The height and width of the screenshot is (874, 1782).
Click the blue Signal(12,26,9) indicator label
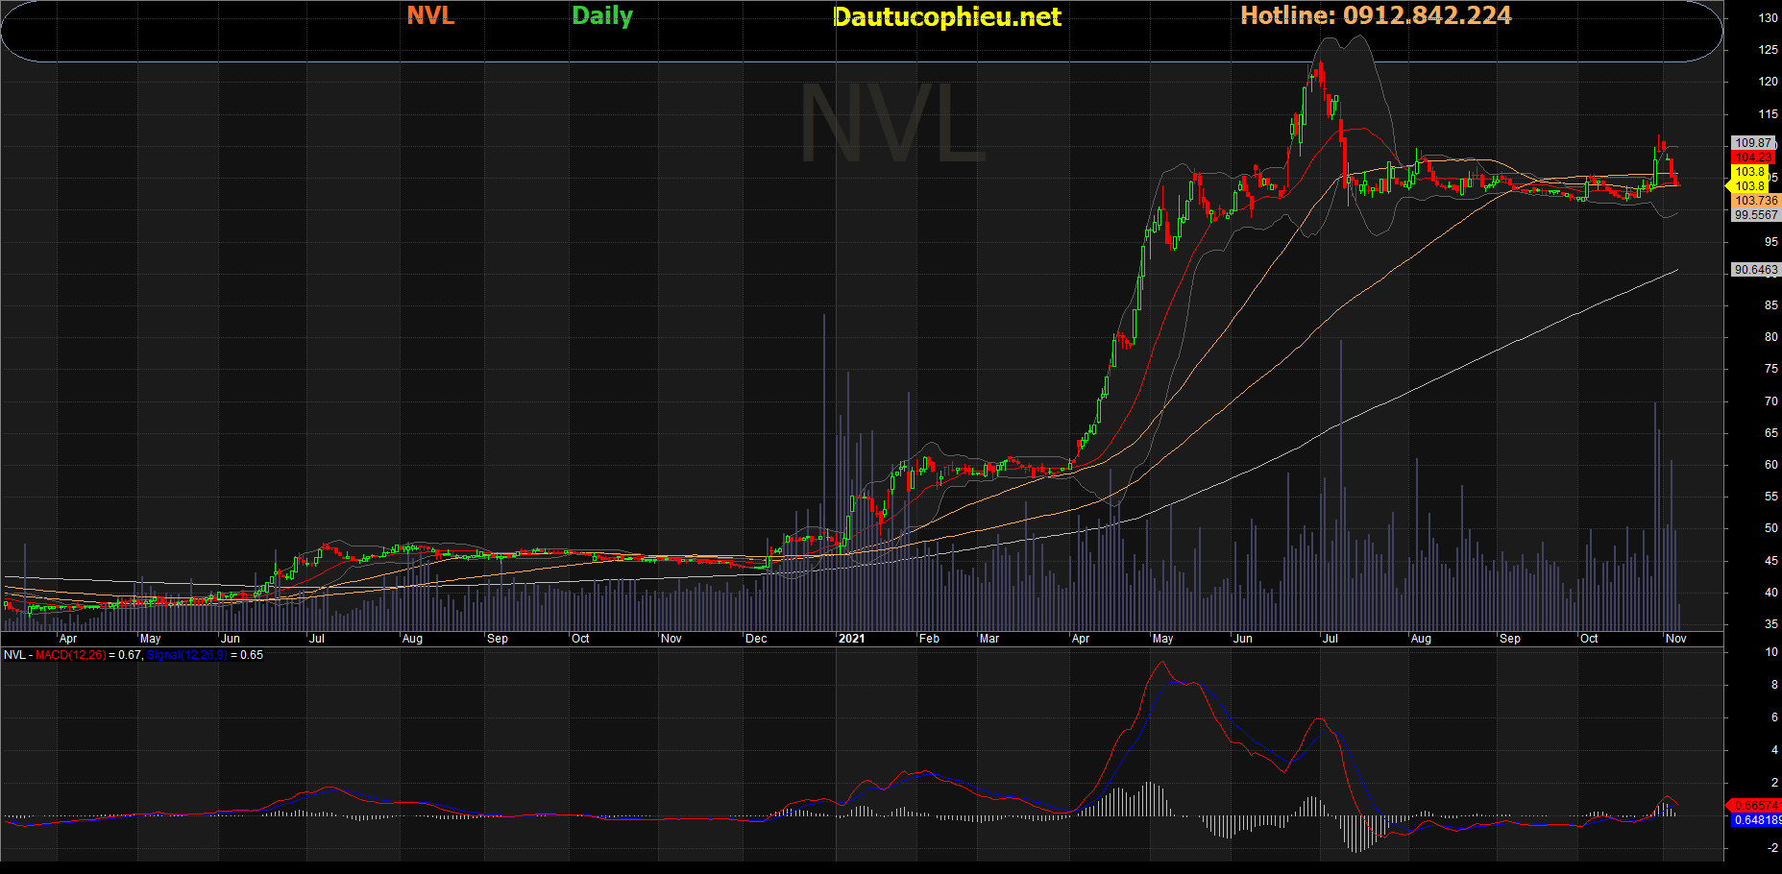tap(186, 655)
